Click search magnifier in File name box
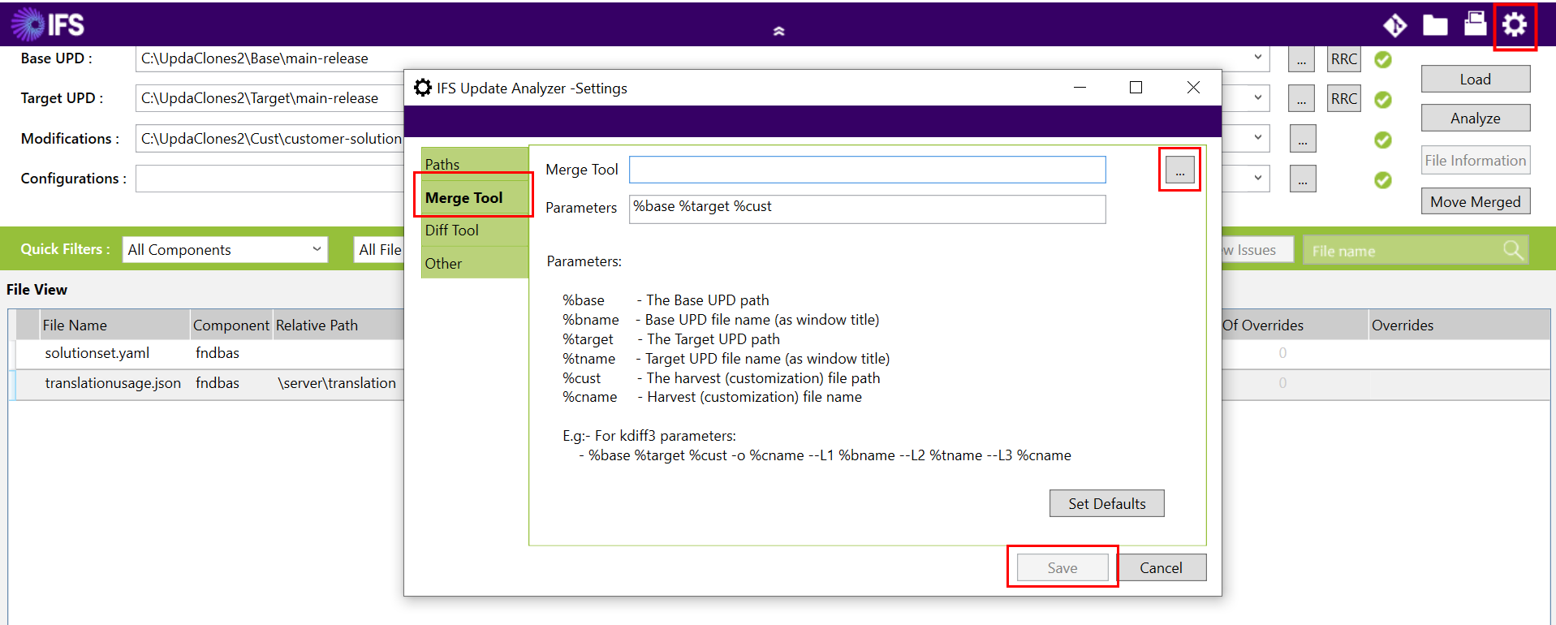Screen dimensions: 1556x625 tap(1513, 250)
